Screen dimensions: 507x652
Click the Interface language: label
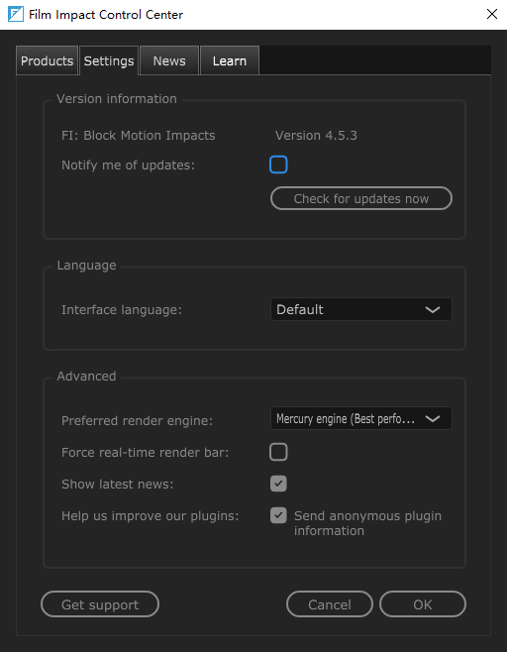[x=122, y=310]
